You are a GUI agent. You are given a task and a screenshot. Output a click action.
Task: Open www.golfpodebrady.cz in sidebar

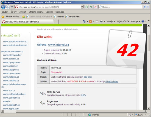click(x=14, y=94)
